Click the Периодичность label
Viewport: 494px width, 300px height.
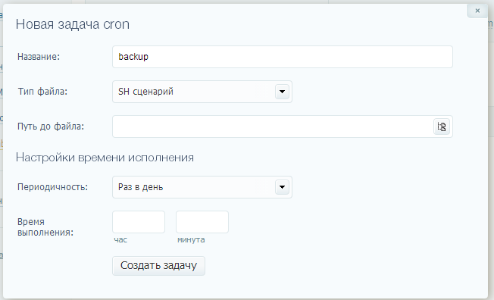pos(52,187)
